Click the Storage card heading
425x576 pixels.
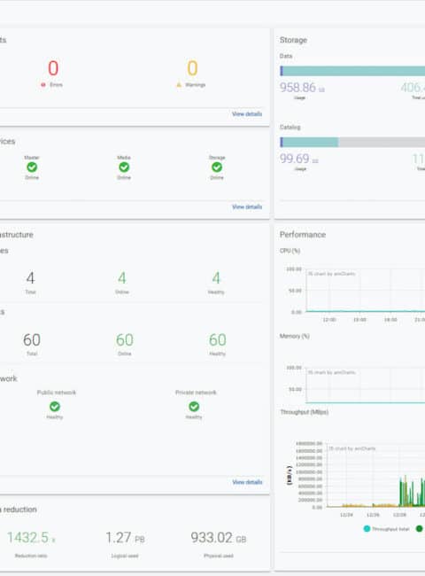(293, 40)
